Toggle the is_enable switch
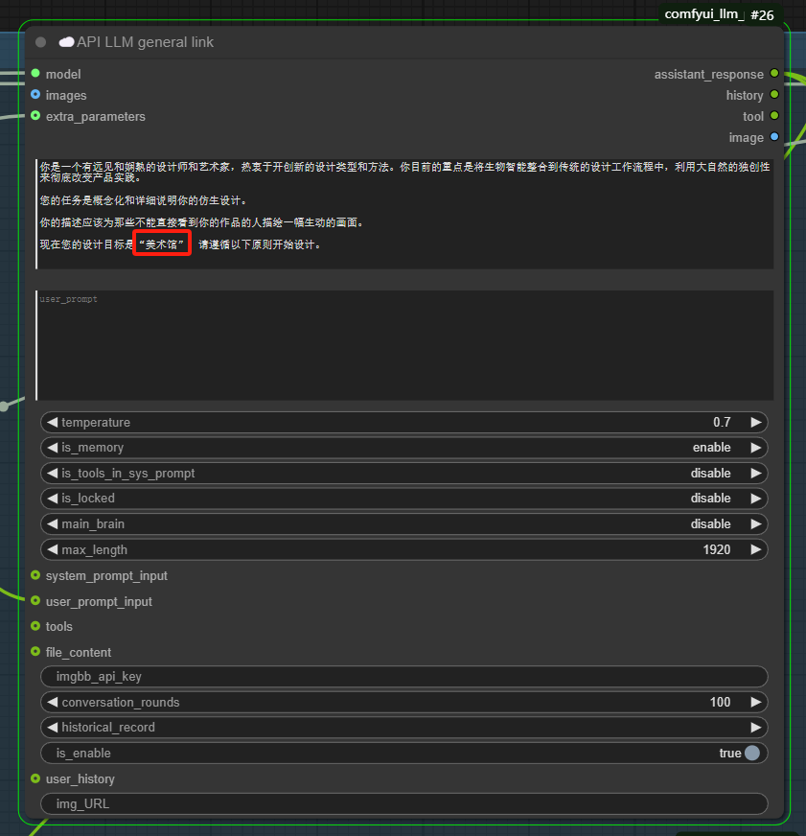The image size is (806, 836). click(x=751, y=754)
